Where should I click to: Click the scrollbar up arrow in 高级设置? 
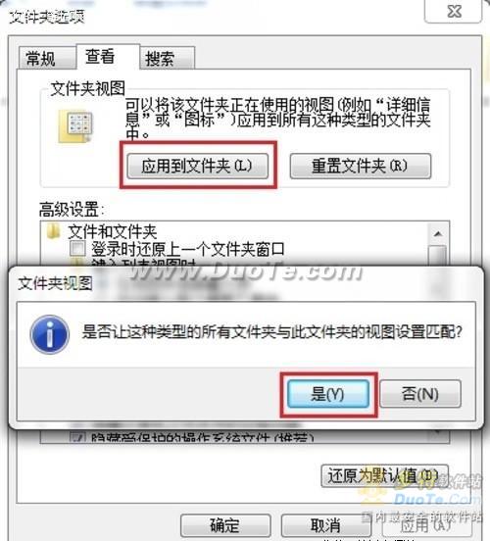coord(438,234)
